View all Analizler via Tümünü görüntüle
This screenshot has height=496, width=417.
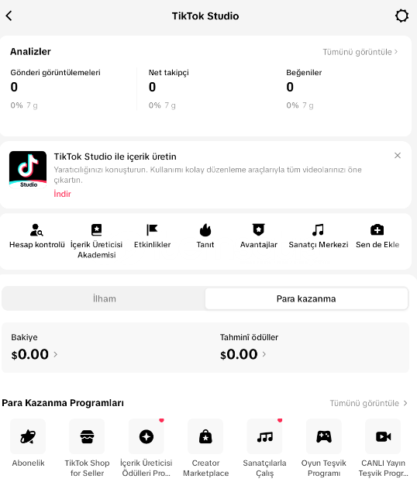pos(360,52)
